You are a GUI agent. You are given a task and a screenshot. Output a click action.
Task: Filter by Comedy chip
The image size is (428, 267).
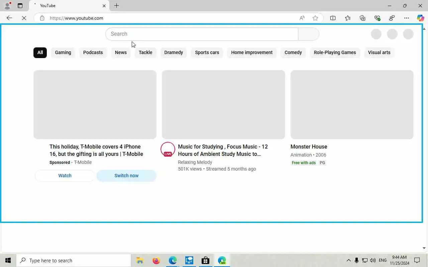pyautogui.click(x=293, y=52)
